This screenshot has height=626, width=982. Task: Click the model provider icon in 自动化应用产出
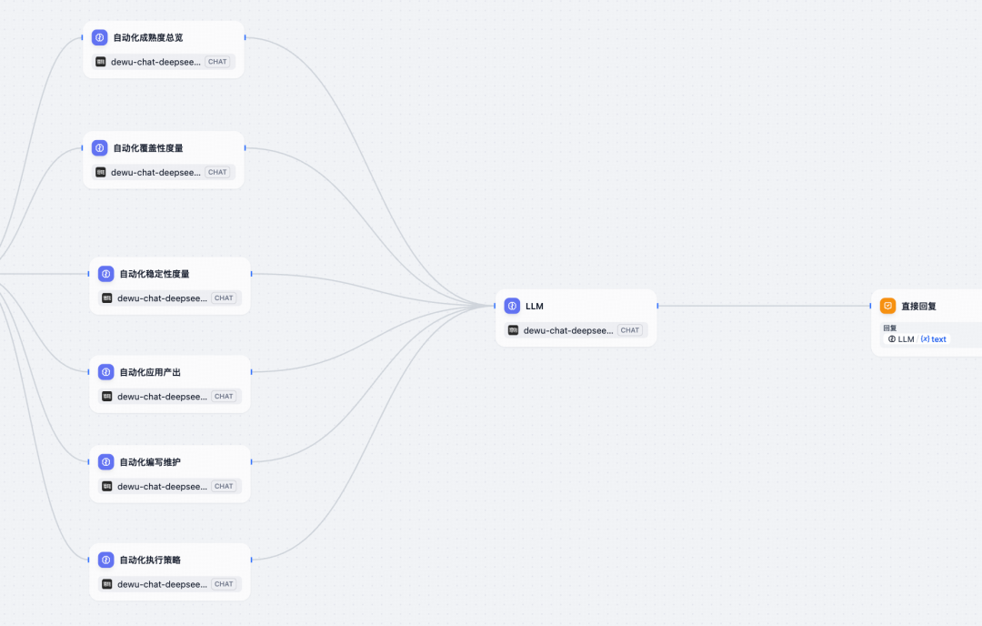pos(106,396)
